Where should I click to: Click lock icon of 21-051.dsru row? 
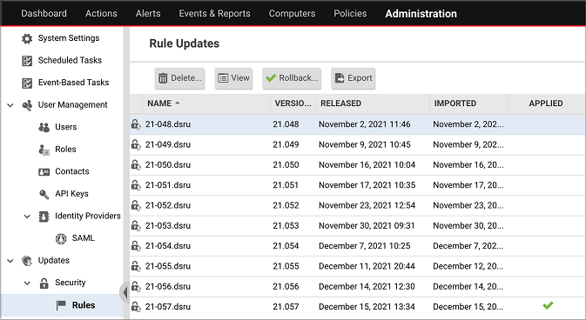(x=136, y=185)
